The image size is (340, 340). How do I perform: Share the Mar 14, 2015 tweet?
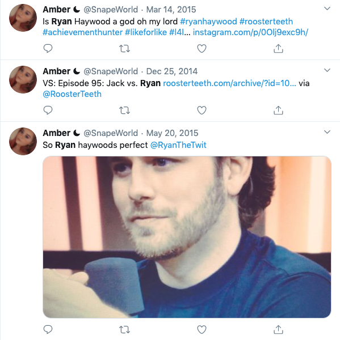pos(278,48)
